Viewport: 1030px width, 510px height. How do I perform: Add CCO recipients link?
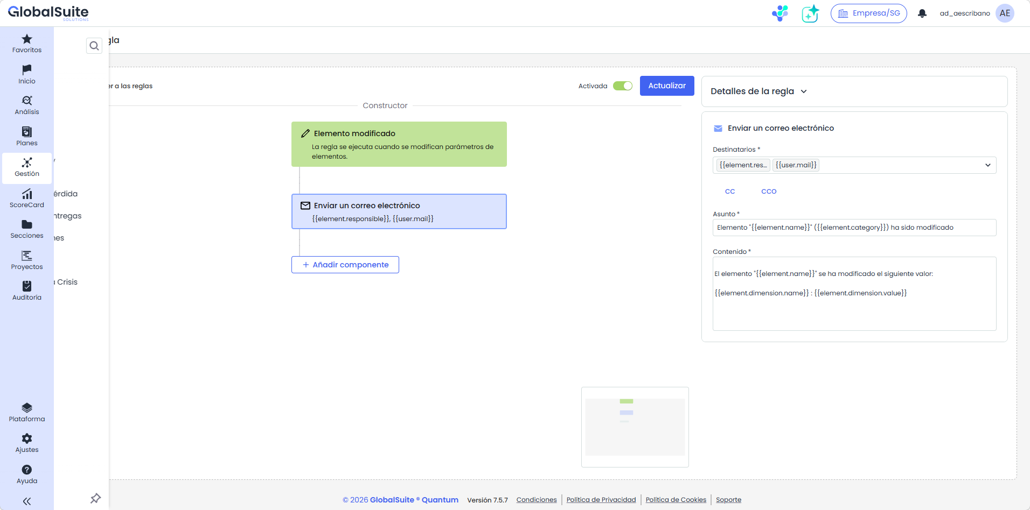pos(769,192)
